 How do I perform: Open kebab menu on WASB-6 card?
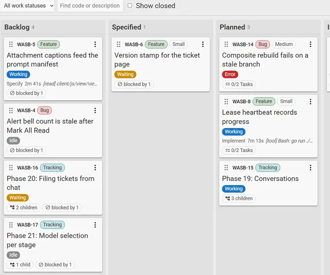203,44
